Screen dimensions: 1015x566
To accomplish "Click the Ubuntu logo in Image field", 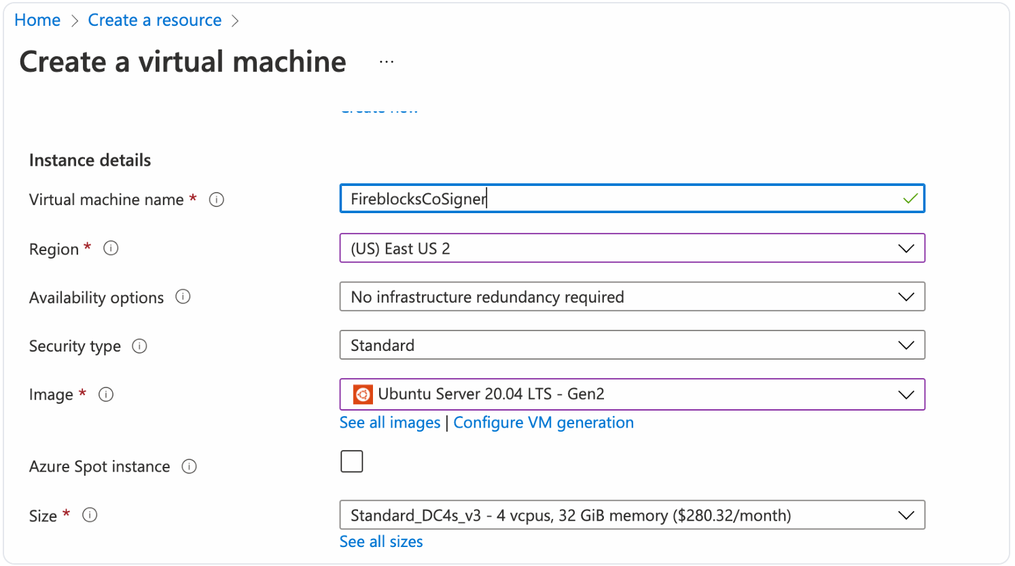I will [x=363, y=394].
